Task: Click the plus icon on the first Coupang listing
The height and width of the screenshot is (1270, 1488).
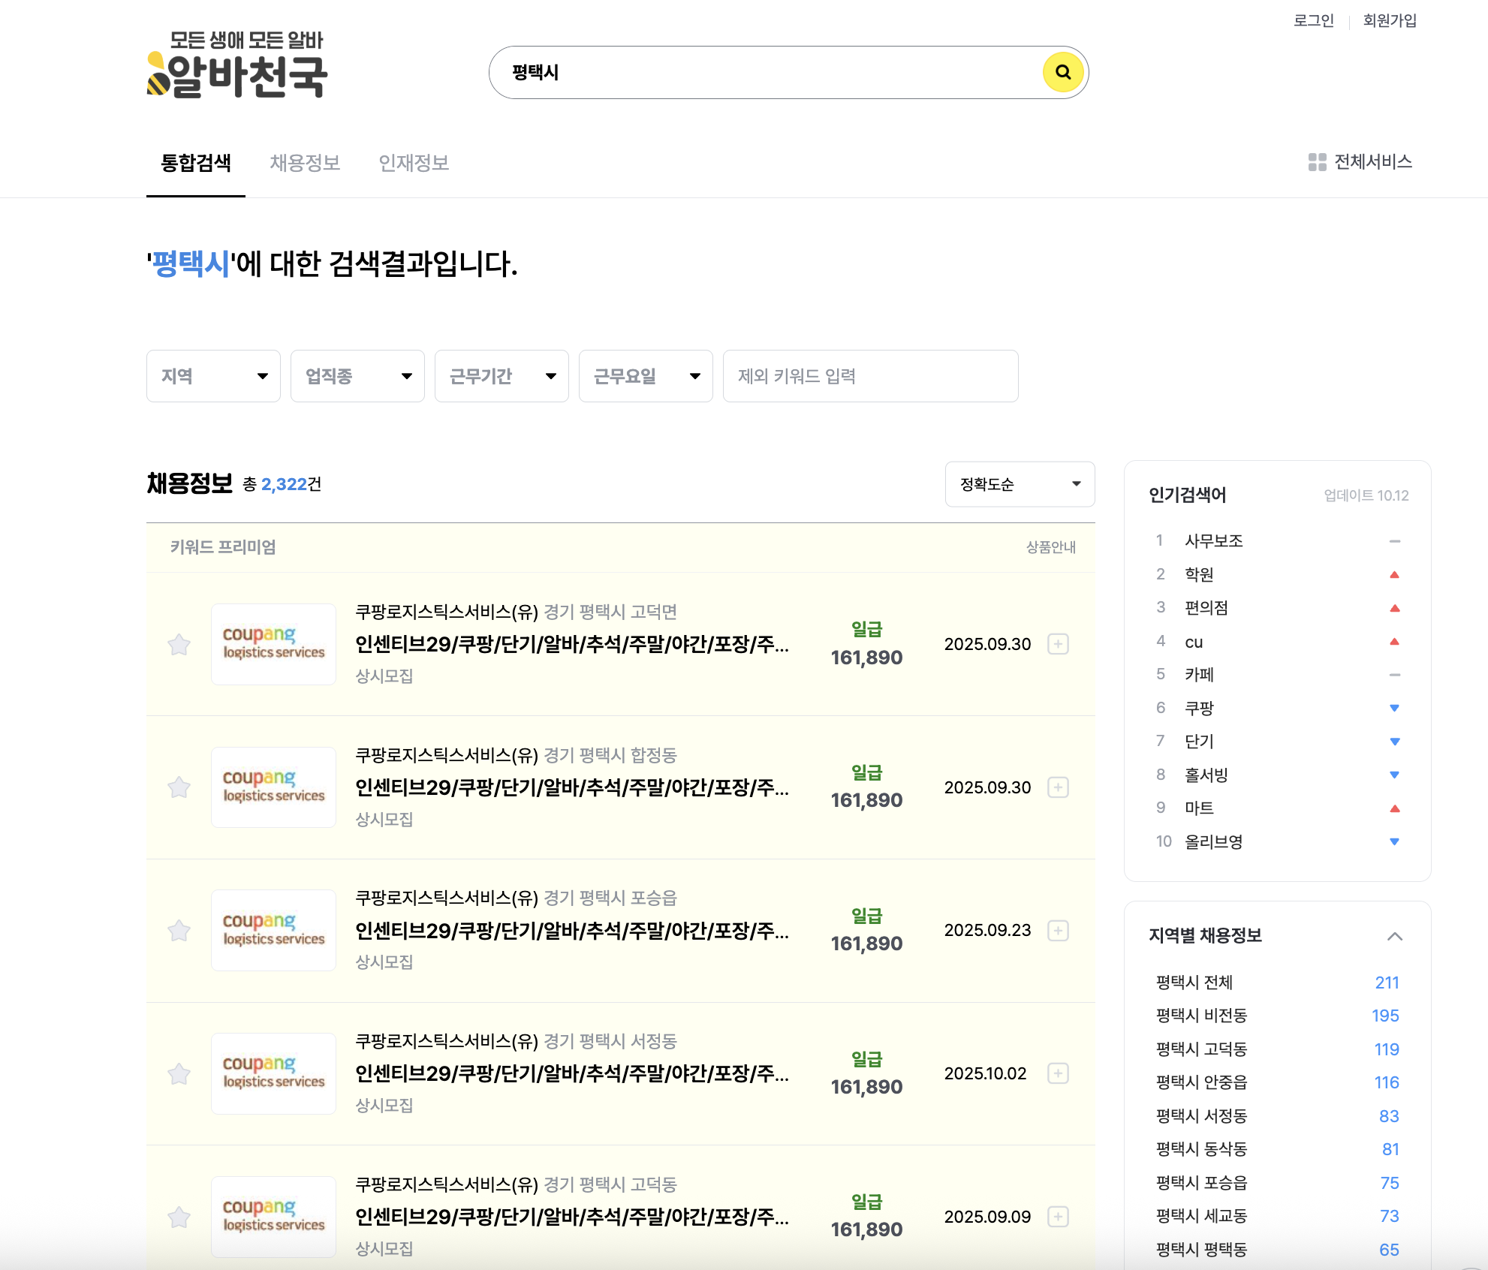Action: point(1059,644)
